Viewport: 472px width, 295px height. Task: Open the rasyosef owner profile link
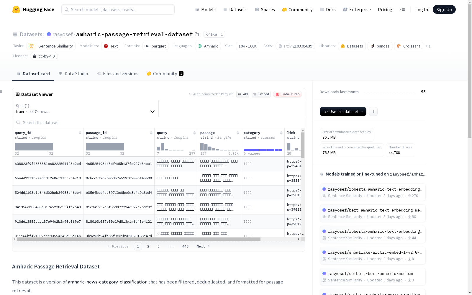tap(62, 34)
